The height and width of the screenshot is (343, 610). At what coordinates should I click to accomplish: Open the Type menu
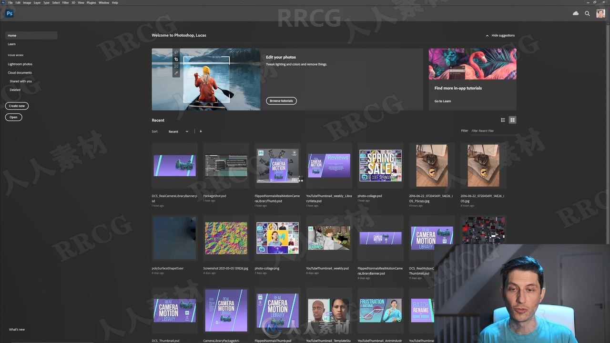click(x=46, y=2)
